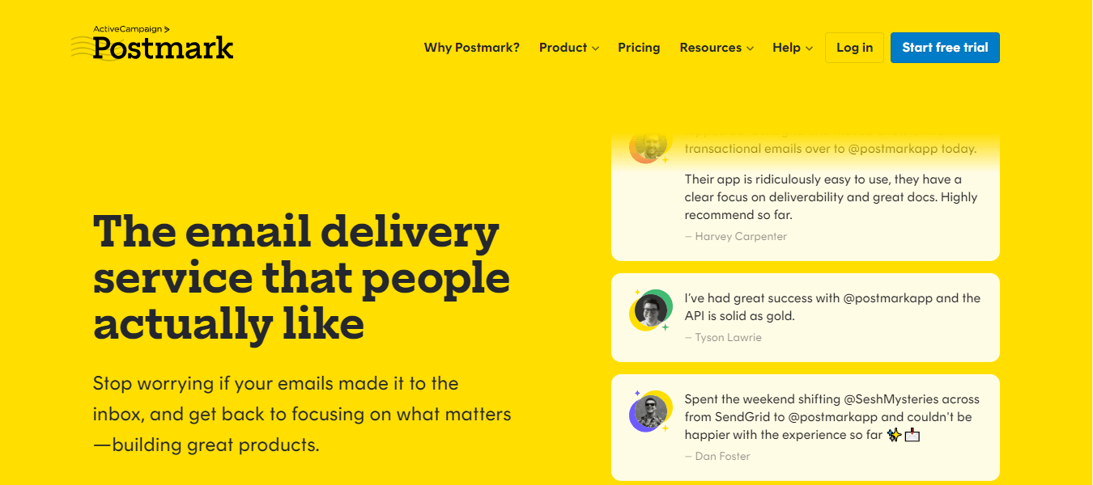1093x485 pixels.
Task: Open the Why Postmark? page
Action: click(472, 48)
